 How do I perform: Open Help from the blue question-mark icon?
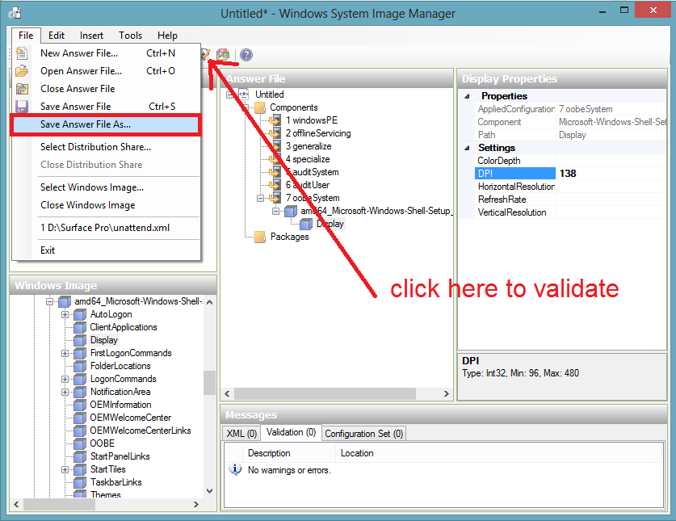[x=246, y=55]
